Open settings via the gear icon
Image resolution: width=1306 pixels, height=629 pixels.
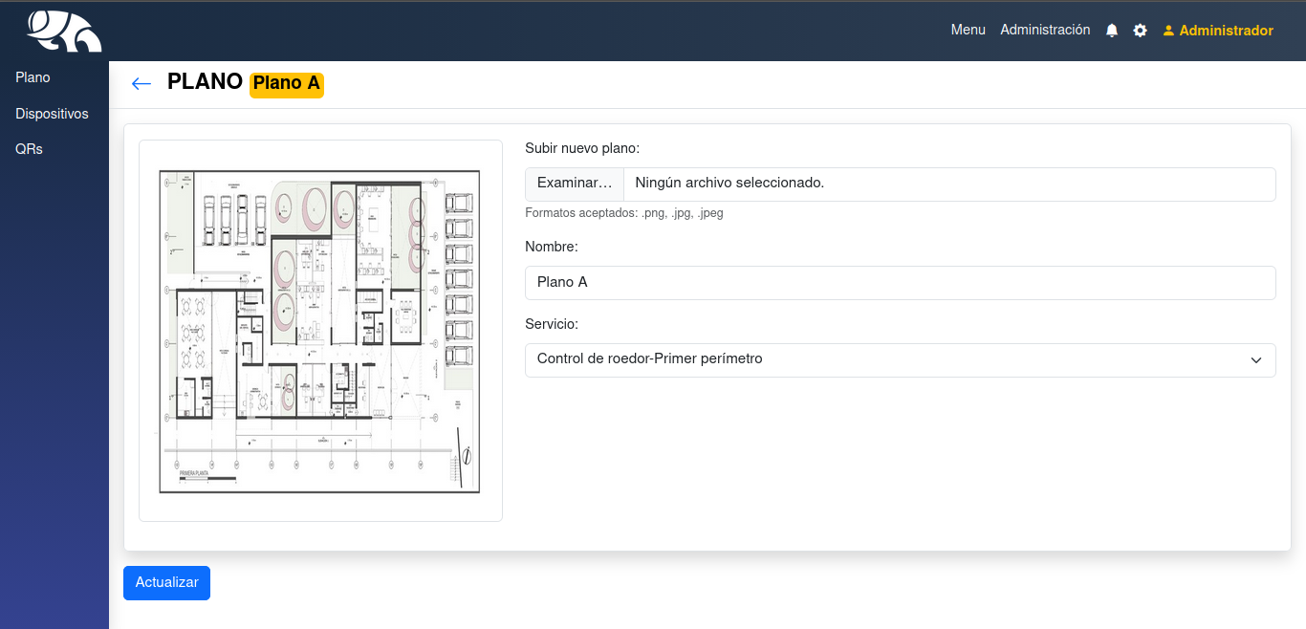pyautogui.click(x=1140, y=31)
